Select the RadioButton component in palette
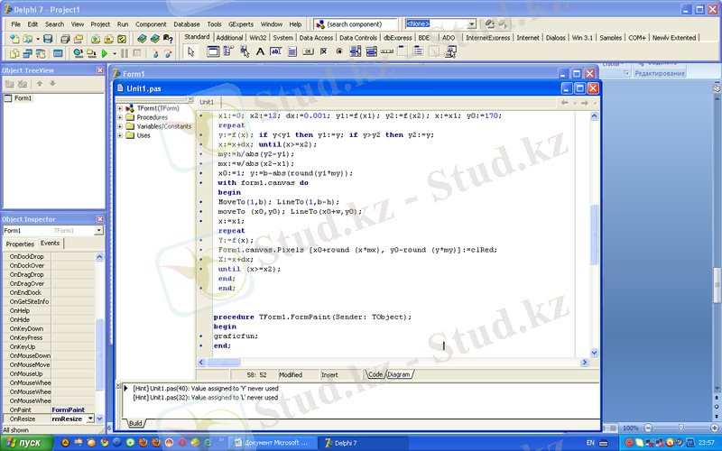 pyautogui.click(x=339, y=52)
